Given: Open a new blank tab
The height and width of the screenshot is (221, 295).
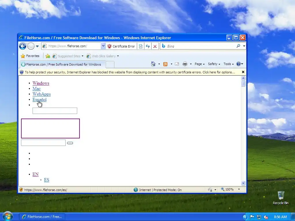Looking at the screenshot, I should click(110, 64).
